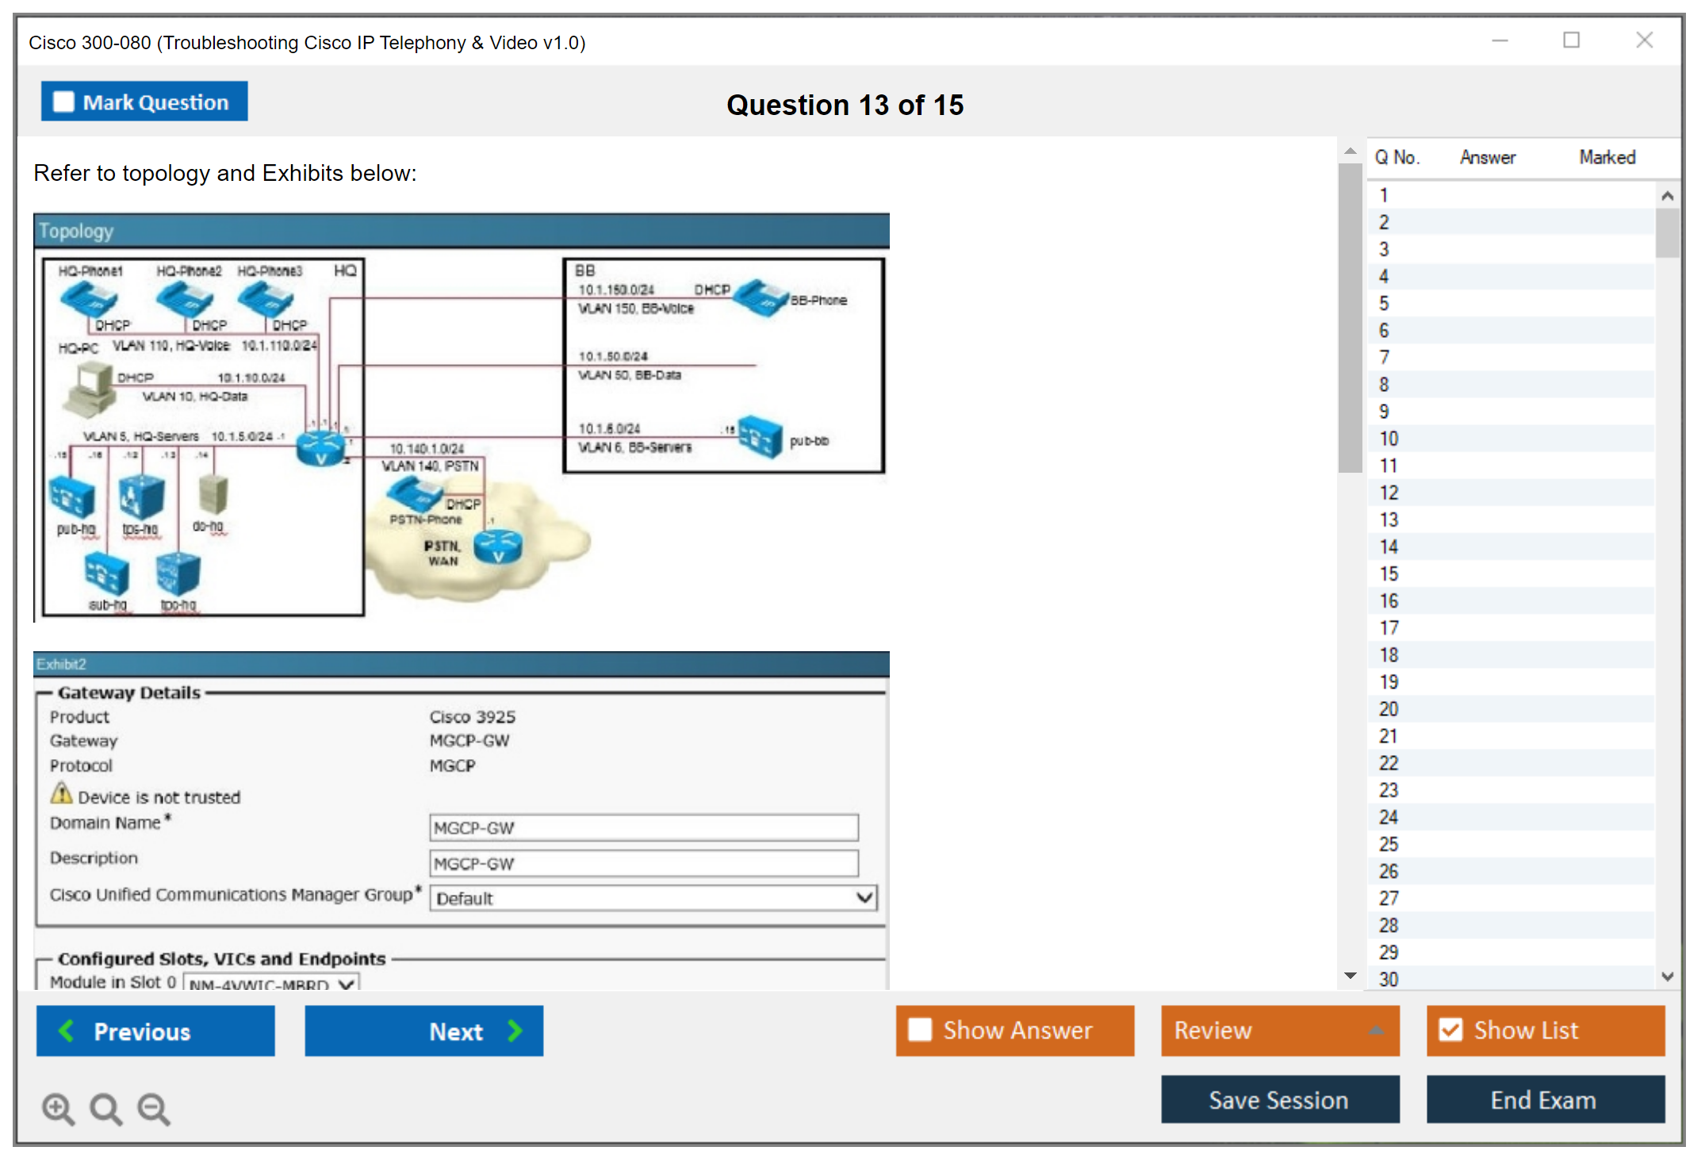Toggle the Mark Question checkbox
This screenshot has width=1705, height=1166.
pyautogui.click(x=63, y=102)
